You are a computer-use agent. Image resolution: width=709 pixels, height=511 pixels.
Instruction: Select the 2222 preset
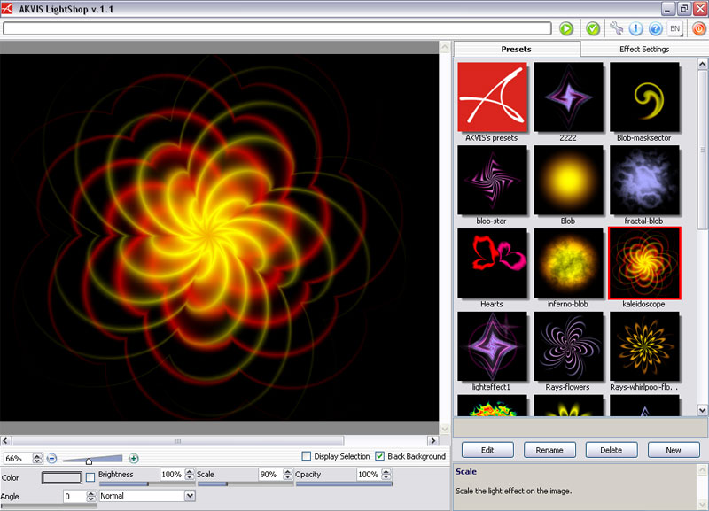click(x=568, y=97)
